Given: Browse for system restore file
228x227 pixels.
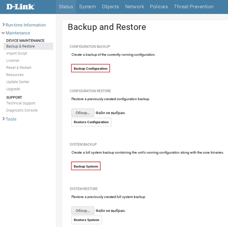Looking at the screenshot, I should click(x=83, y=211).
